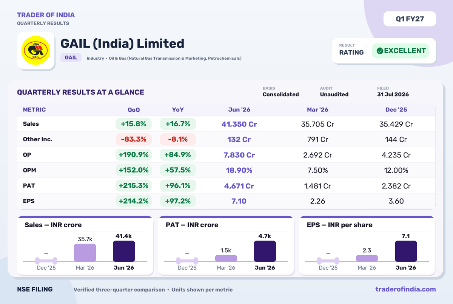
Task: Click the Other Inc. value 132 Cr
Action: [239, 139]
